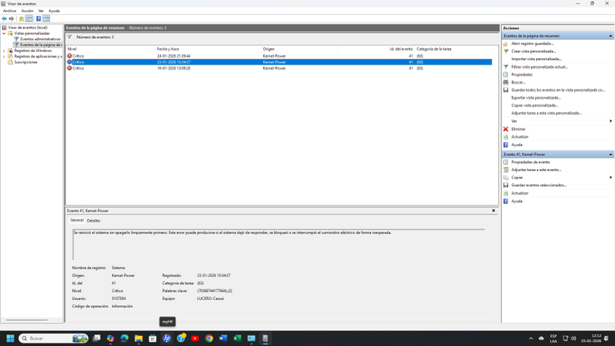
Task: Sort by the Nivel column header
Action: (x=111, y=49)
